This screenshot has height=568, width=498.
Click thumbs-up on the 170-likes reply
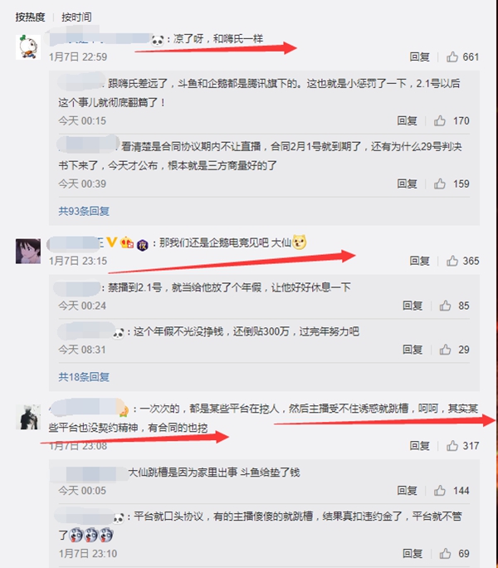pos(440,120)
